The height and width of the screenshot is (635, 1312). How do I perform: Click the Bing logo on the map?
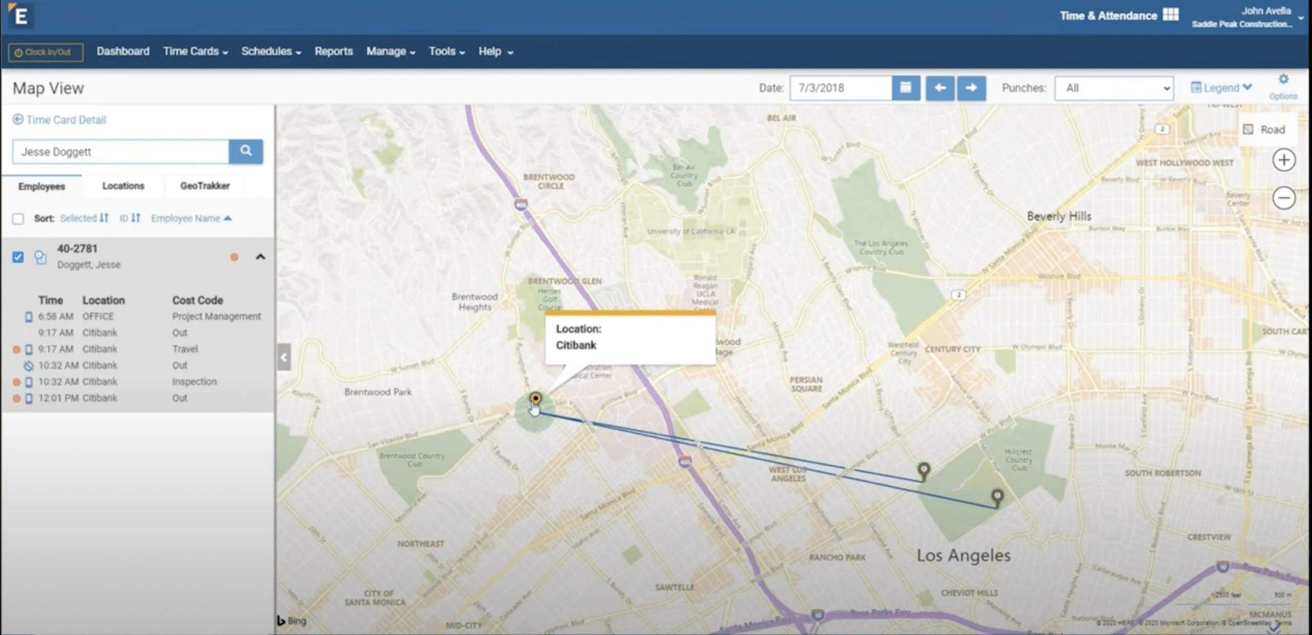(x=292, y=621)
